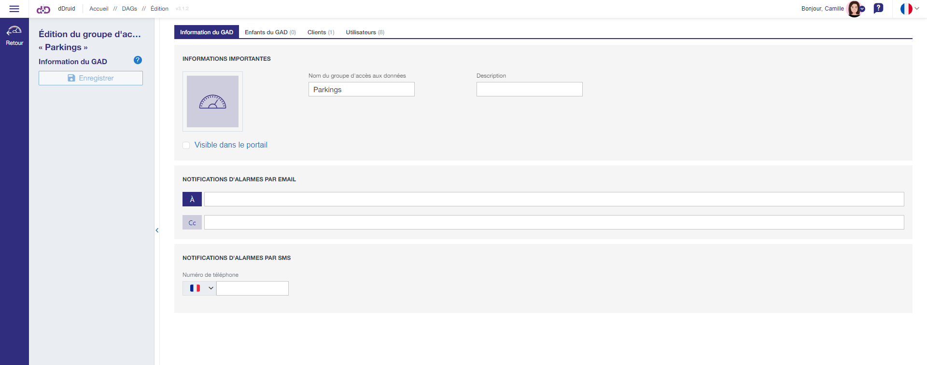The image size is (927, 365).
Task: Click the v3.1.2 version label
Action: click(182, 9)
